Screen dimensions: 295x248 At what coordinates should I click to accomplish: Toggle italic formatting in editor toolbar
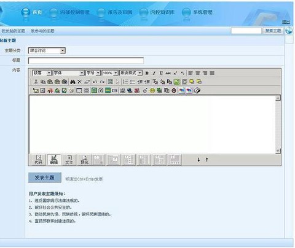tap(154, 73)
